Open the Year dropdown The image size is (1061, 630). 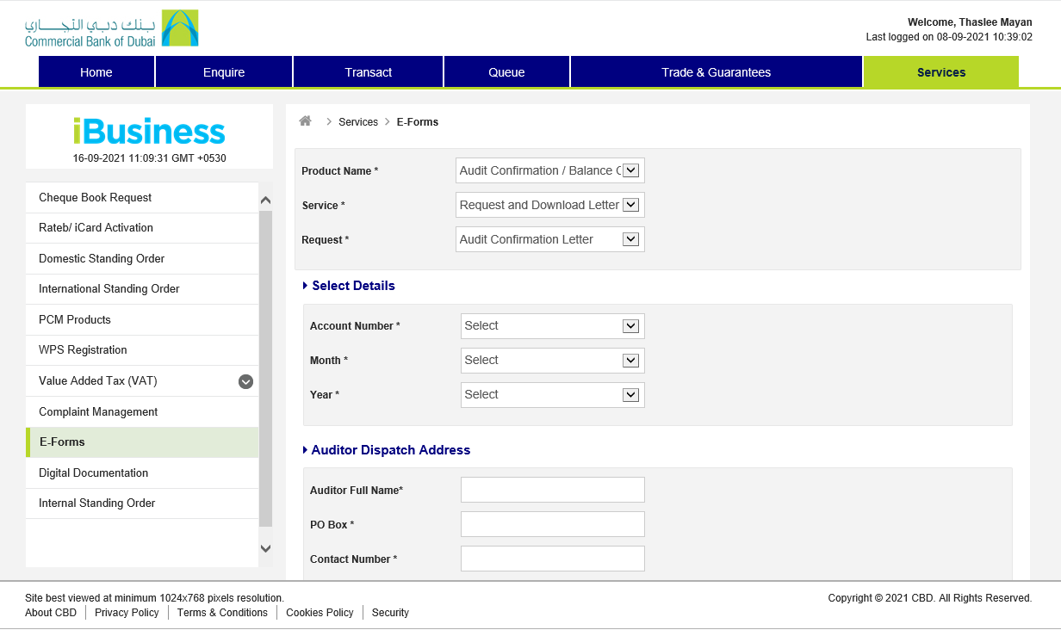(553, 394)
